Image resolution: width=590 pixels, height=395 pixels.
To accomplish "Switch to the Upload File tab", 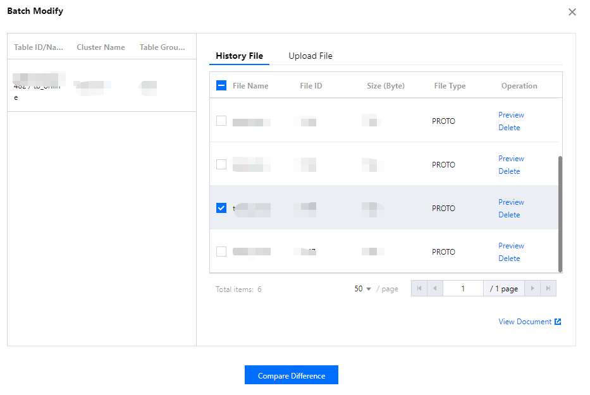I will click(310, 56).
